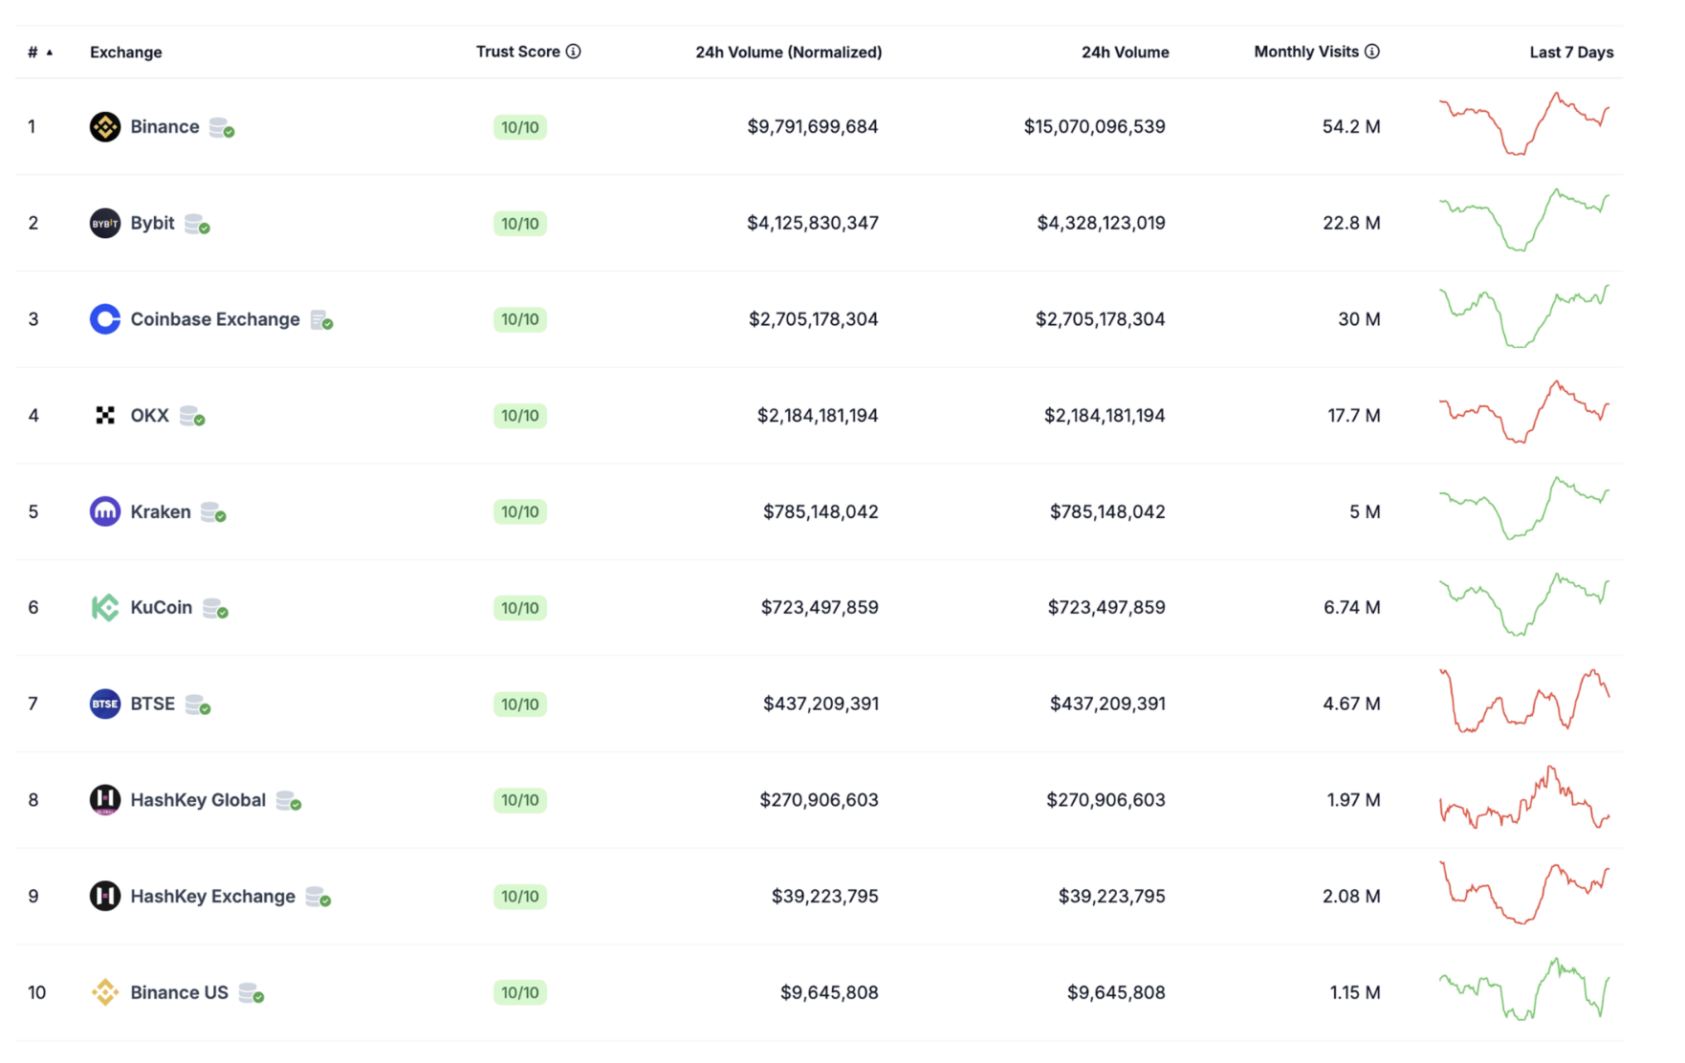Click the Bybit logo icon
1685x1063 pixels.
(104, 224)
